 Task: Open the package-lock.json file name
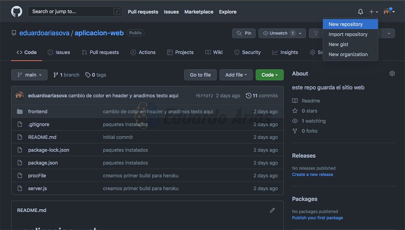(x=49, y=150)
